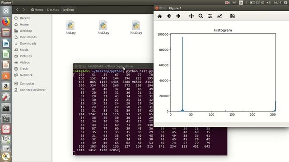Viewport: 289px width, 162px height.
Task: Save the figure with the floppy icon
Action: pos(233,16)
